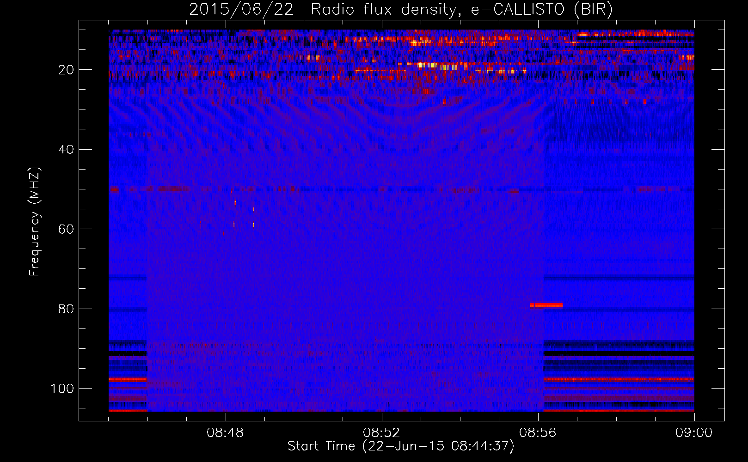Click the 08:52 time tick label
Viewport: 748px width, 462px height.
tap(381, 433)
